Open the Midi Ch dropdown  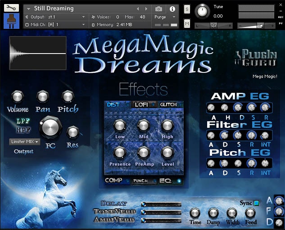[x=55, y=24]
